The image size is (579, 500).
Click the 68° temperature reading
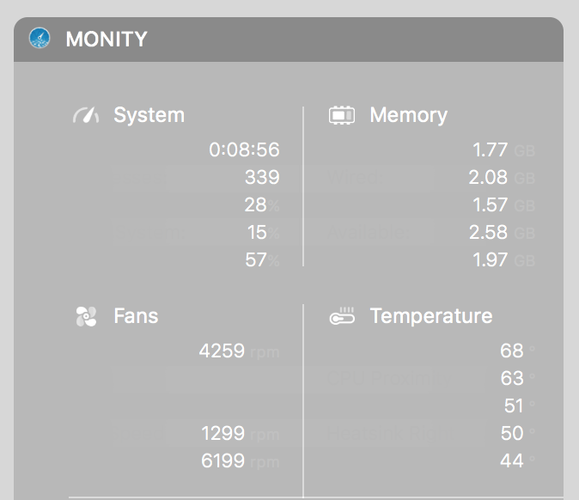517,351
